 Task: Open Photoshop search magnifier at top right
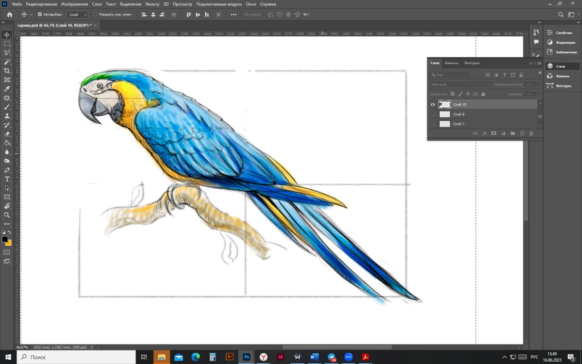(x=561, y=15)
